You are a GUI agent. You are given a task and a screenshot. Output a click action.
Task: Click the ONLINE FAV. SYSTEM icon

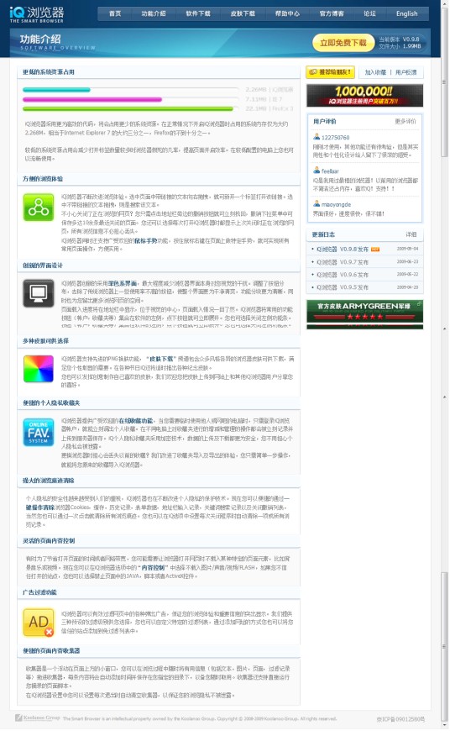(x=39, y=431)
